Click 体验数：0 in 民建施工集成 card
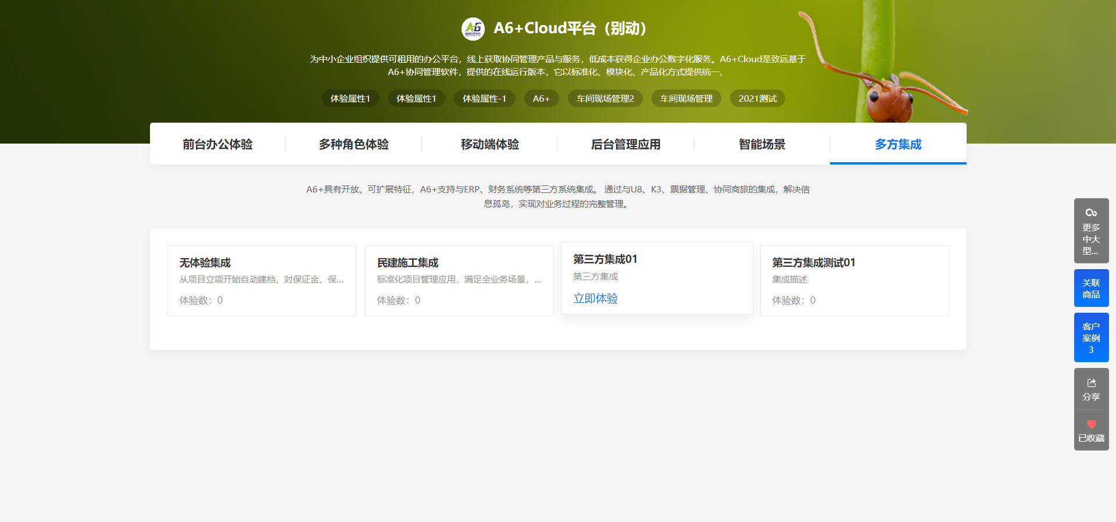 [399, 301]
